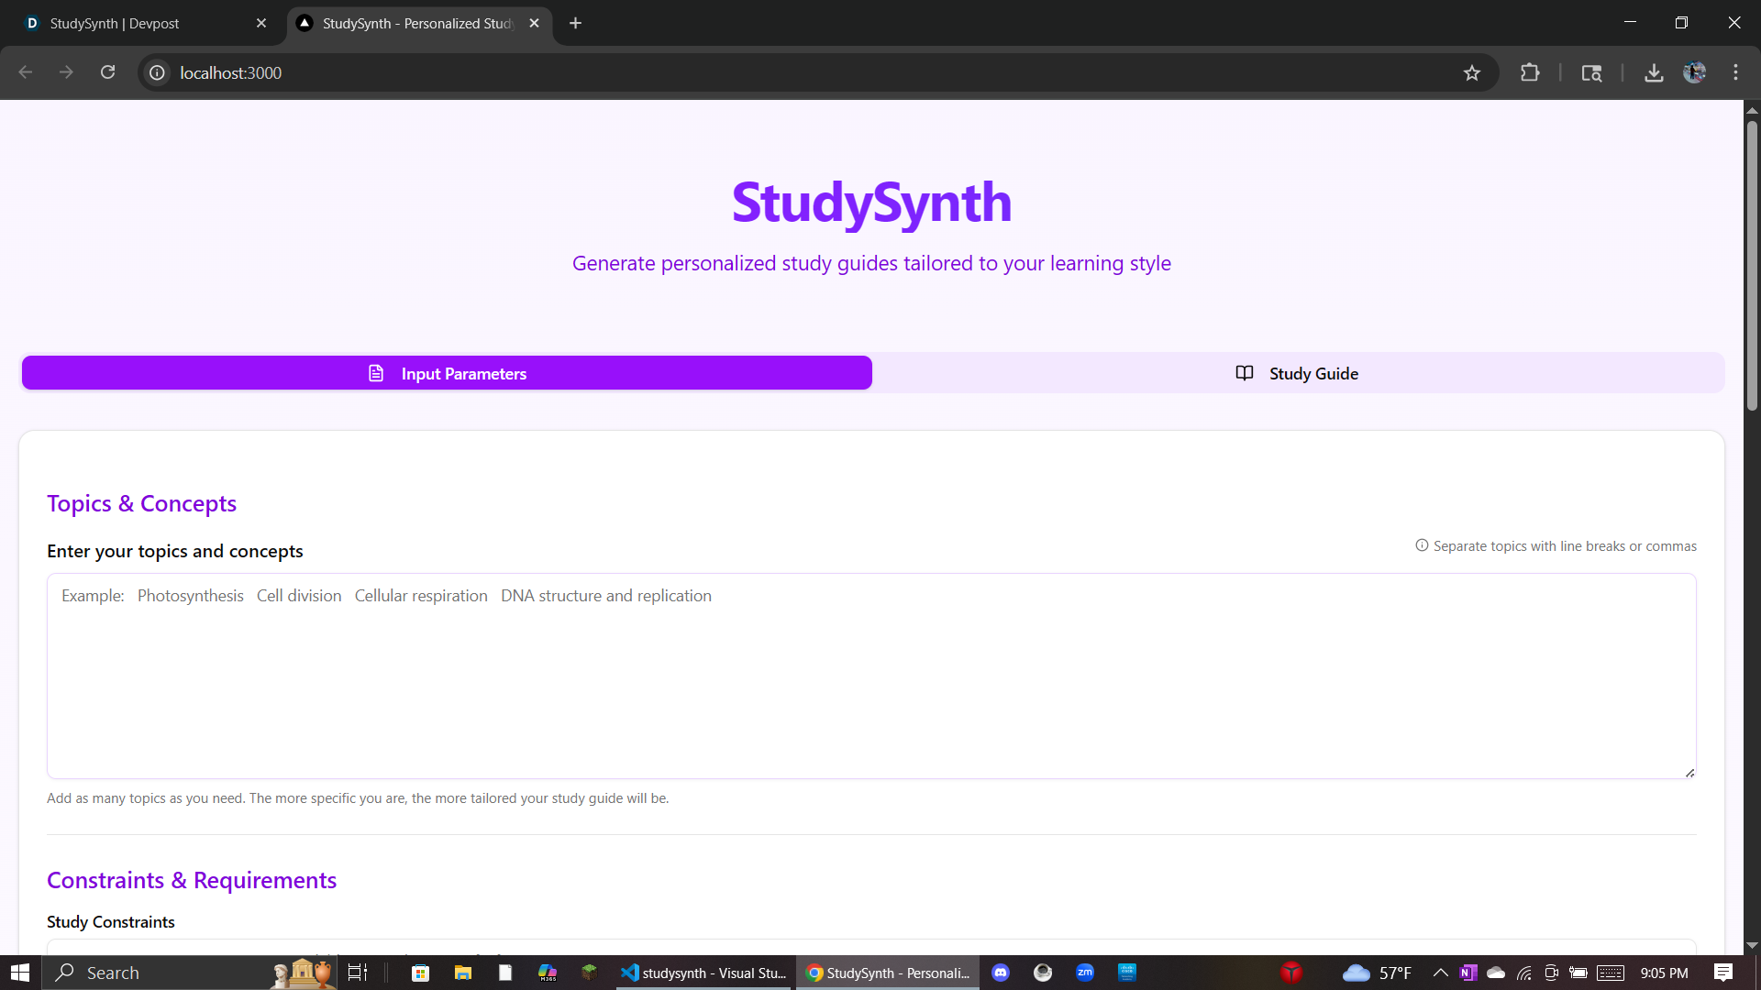The width and height of the screenshot is (1761, 990).
Task: Select the Input Parameters tab
Action: [x=447, y=373]
